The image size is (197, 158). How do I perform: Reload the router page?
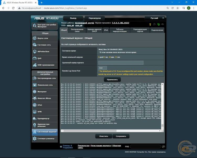point(13,8)
